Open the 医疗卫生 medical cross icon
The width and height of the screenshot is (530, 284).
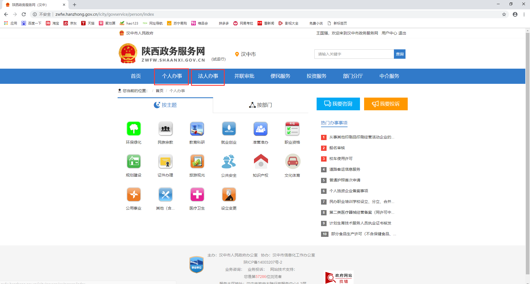tap(197, 194)
